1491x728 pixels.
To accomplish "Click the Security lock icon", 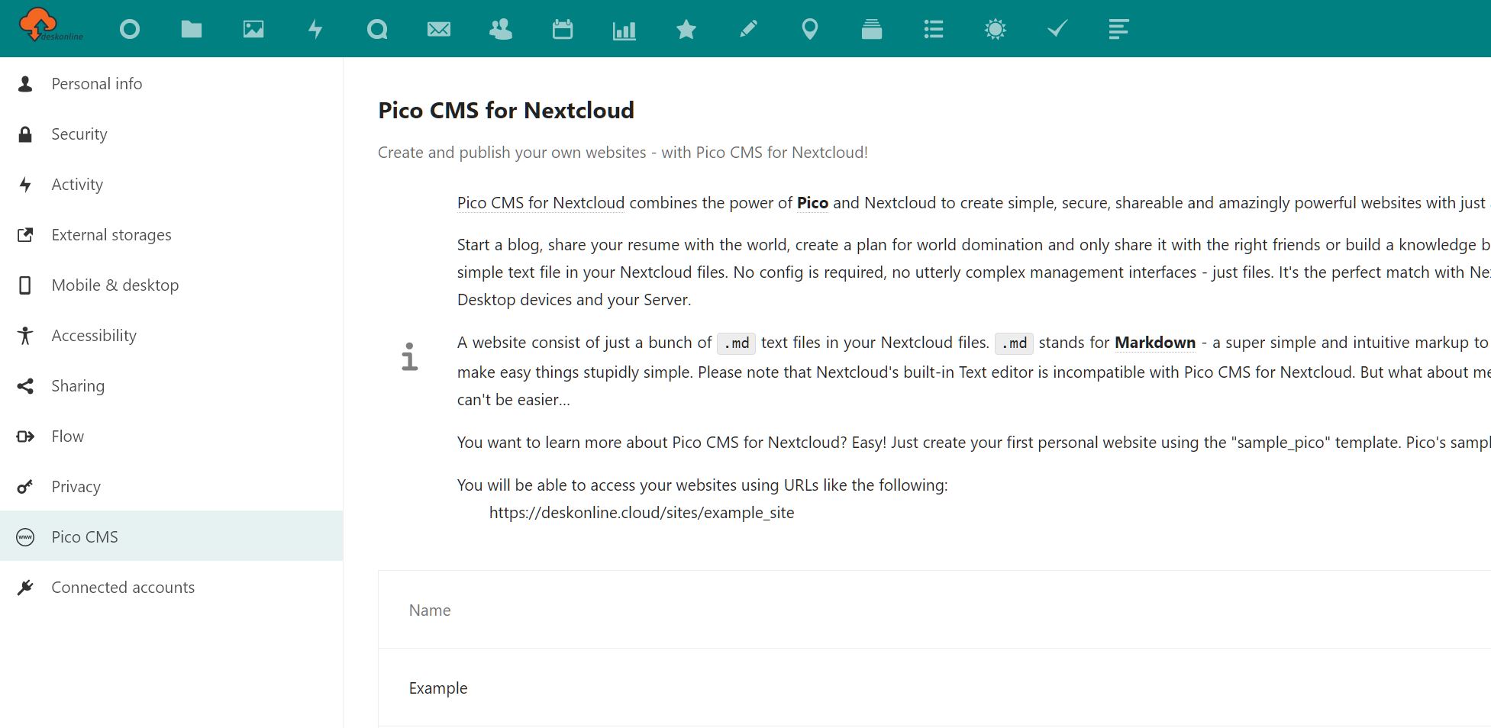I will (25, 134).
